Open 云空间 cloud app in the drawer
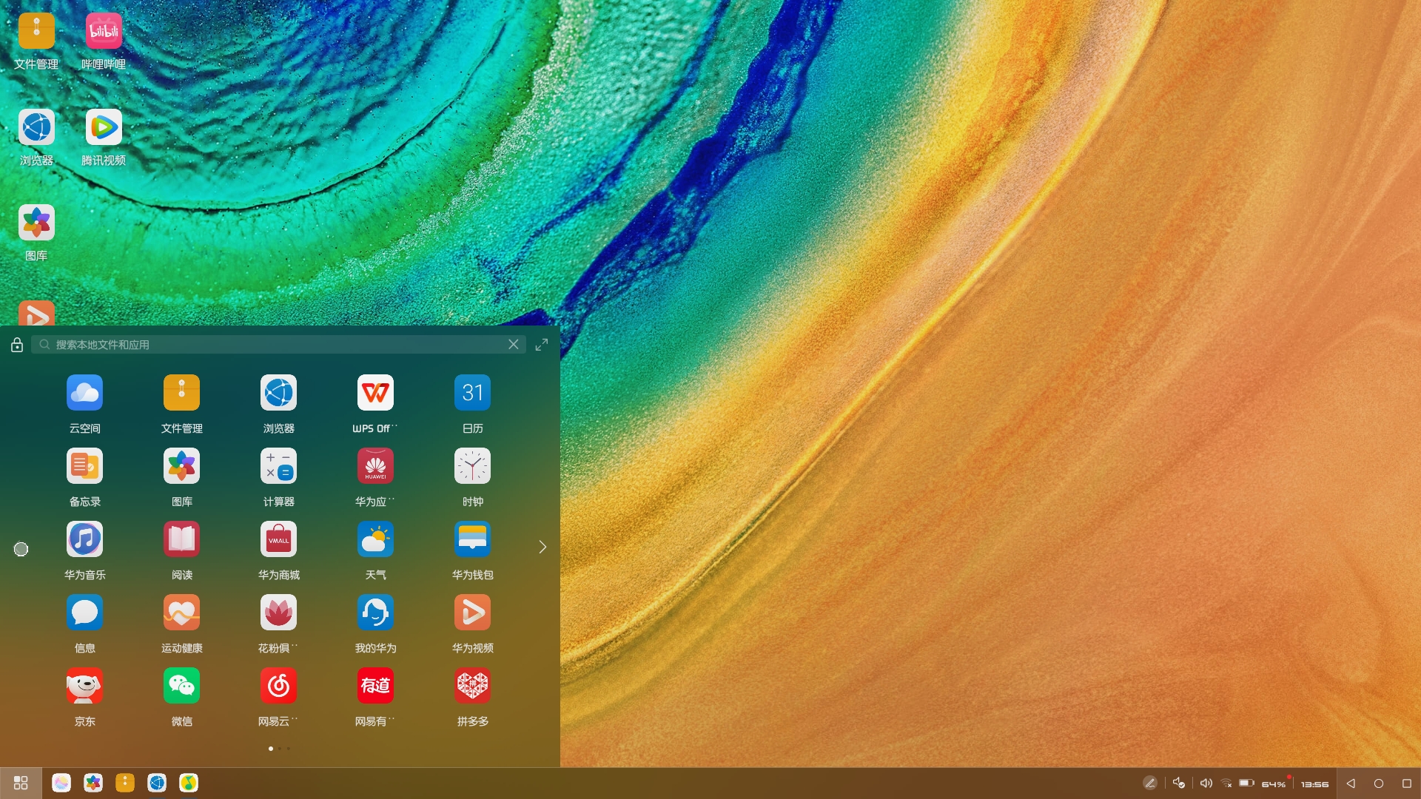Image resolution: width=1421 pixels, height=799 pixels. click(84, 393)
